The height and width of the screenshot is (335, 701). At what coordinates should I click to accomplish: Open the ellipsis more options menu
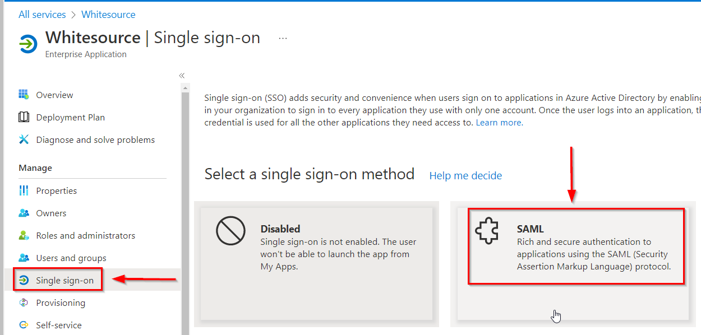pos(283,38)
